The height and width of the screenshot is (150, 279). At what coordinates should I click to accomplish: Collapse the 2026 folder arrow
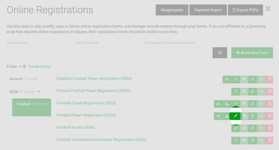[x=39, y=92]
